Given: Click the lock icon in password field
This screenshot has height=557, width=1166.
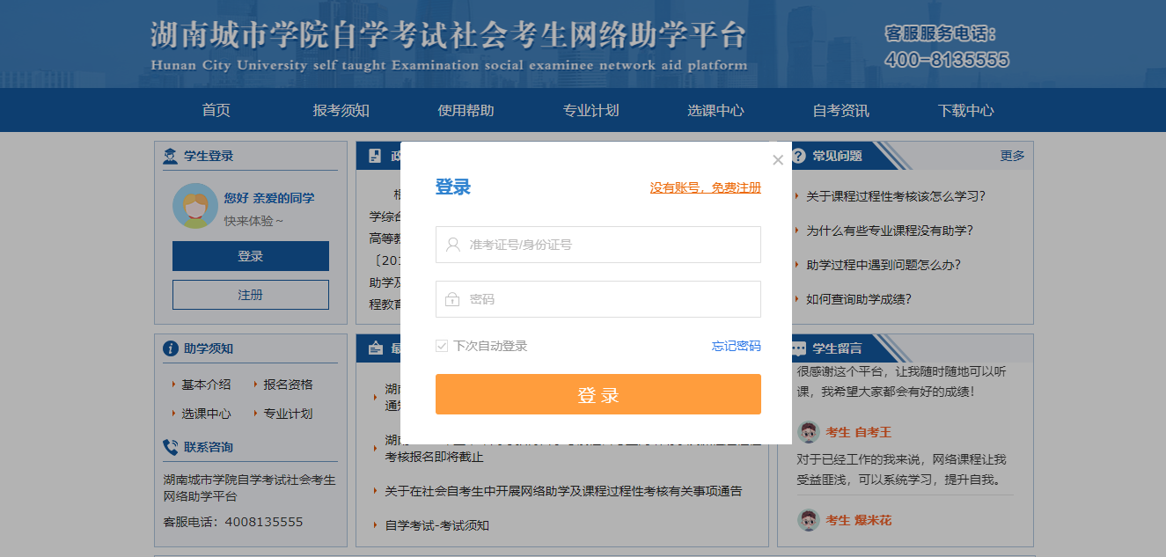Looking at the screenshot, I should [x=452, y=299].
